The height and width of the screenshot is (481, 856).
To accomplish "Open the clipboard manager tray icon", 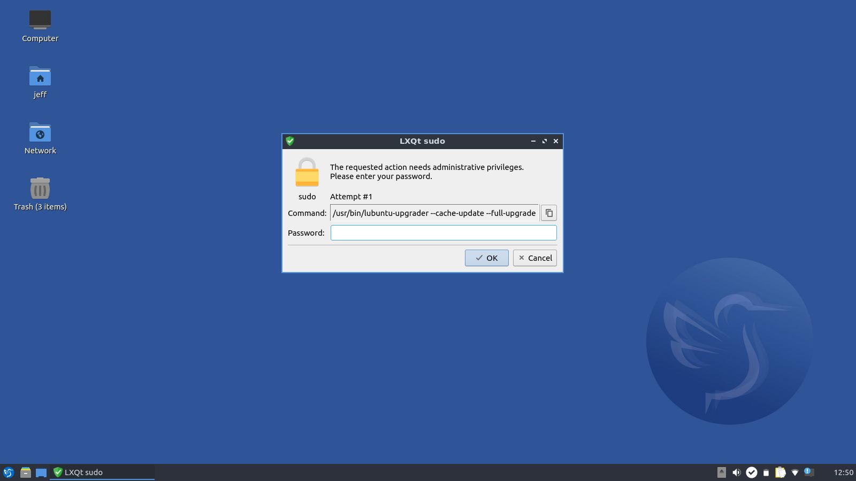I will click(x=780, y=472).
